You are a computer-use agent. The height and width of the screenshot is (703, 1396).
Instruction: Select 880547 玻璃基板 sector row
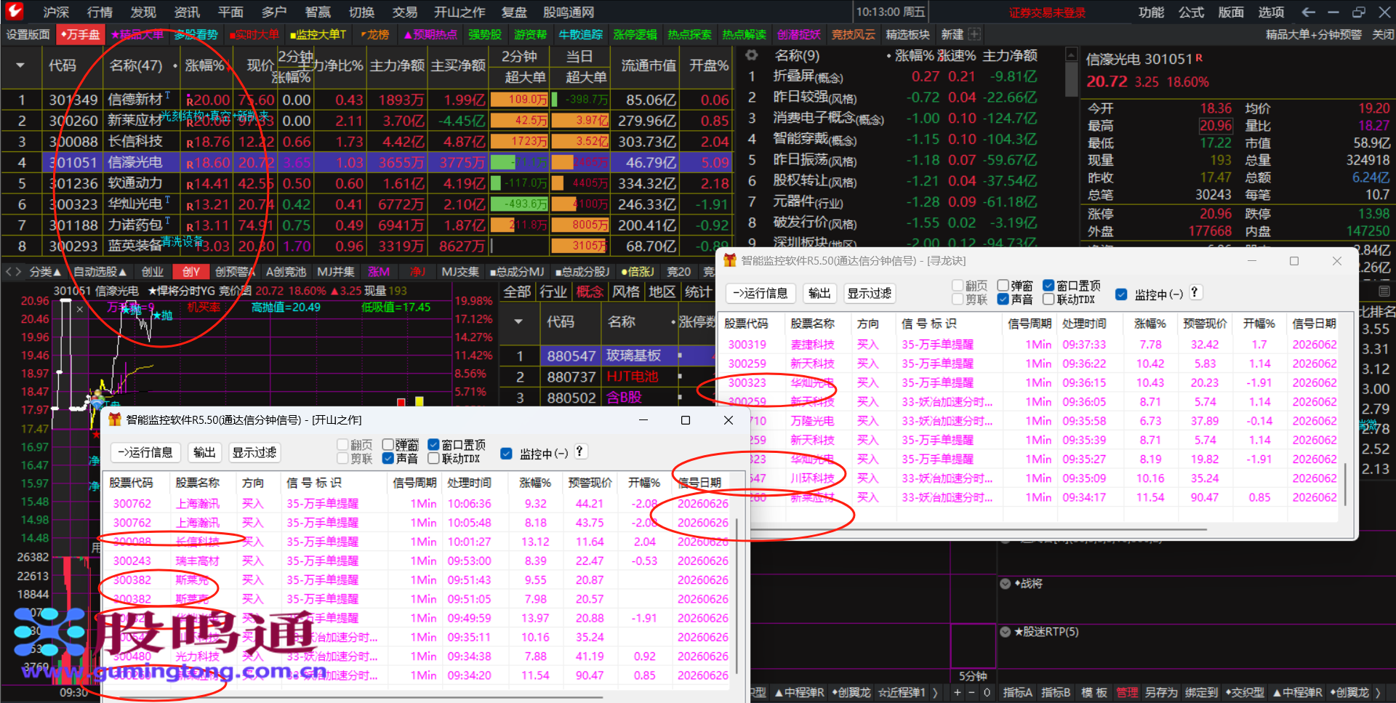point(607,355)
